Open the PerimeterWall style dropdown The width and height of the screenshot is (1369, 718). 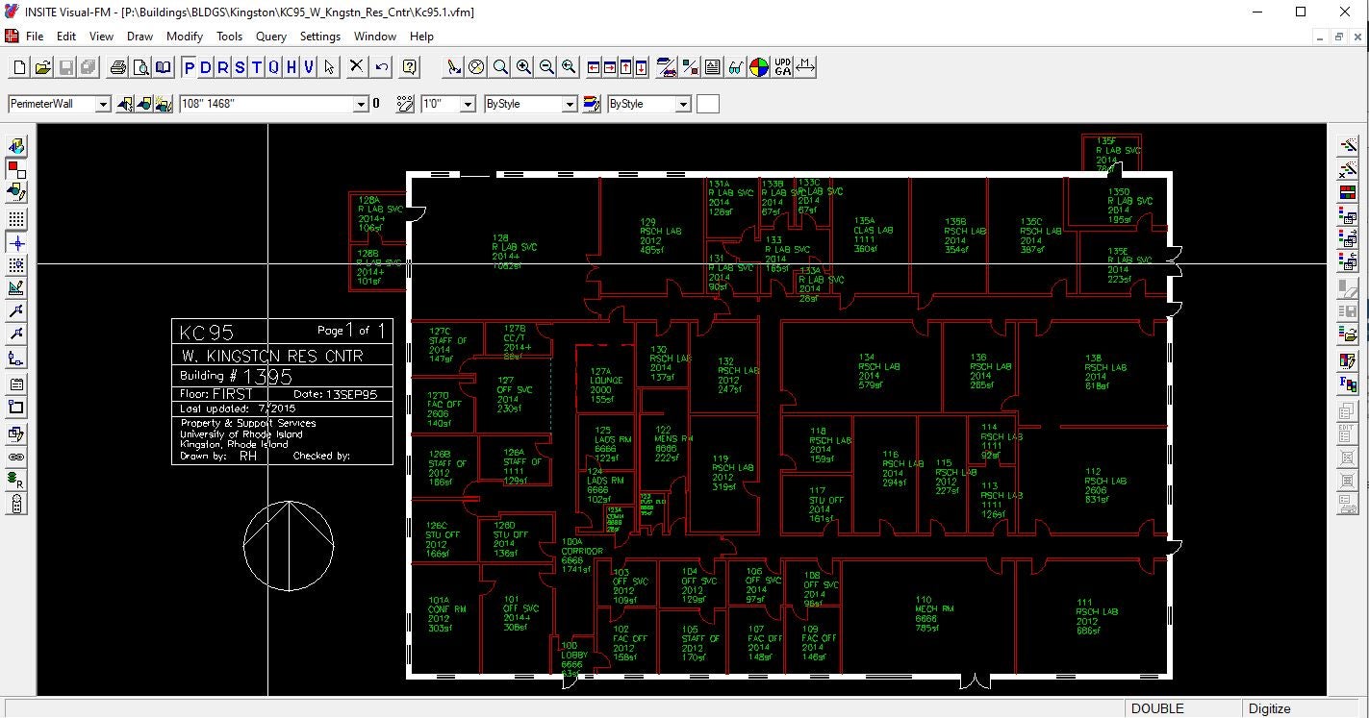tap(103, 103)
